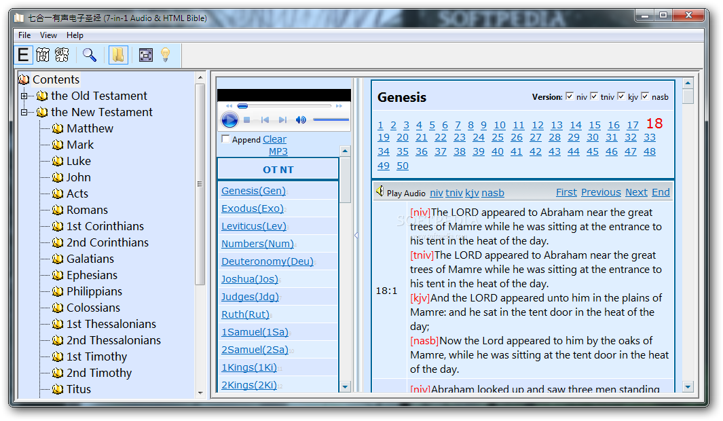
Task: Skip to next audio track
Action: tap(282, 120)
